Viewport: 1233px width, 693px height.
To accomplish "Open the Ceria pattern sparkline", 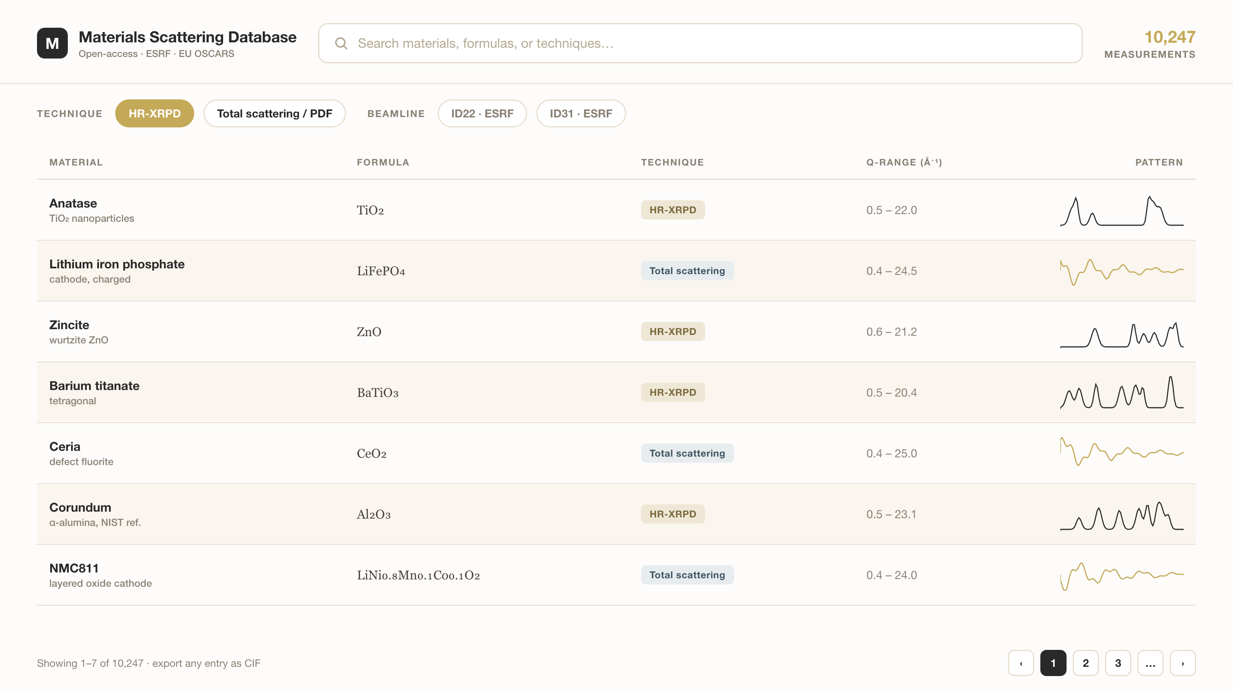I will click(1122, 452).
